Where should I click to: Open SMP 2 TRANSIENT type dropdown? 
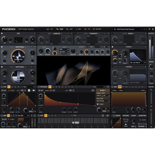[94, 34]
